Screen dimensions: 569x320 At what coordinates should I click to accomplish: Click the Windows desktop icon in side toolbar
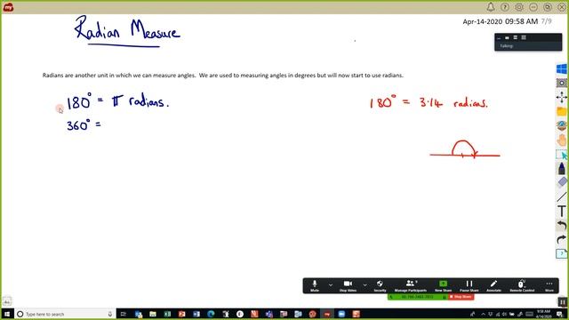[562, 69]
